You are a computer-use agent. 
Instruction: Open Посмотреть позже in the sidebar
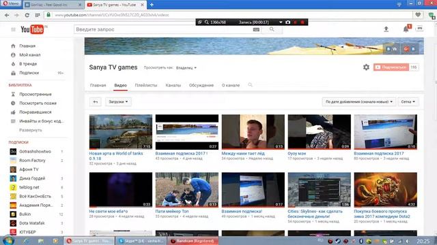[x=38, y=103]
